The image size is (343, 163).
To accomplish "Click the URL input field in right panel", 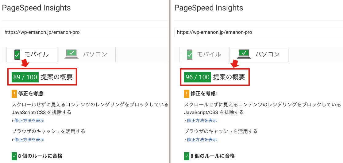I will [x=259, y=32].
